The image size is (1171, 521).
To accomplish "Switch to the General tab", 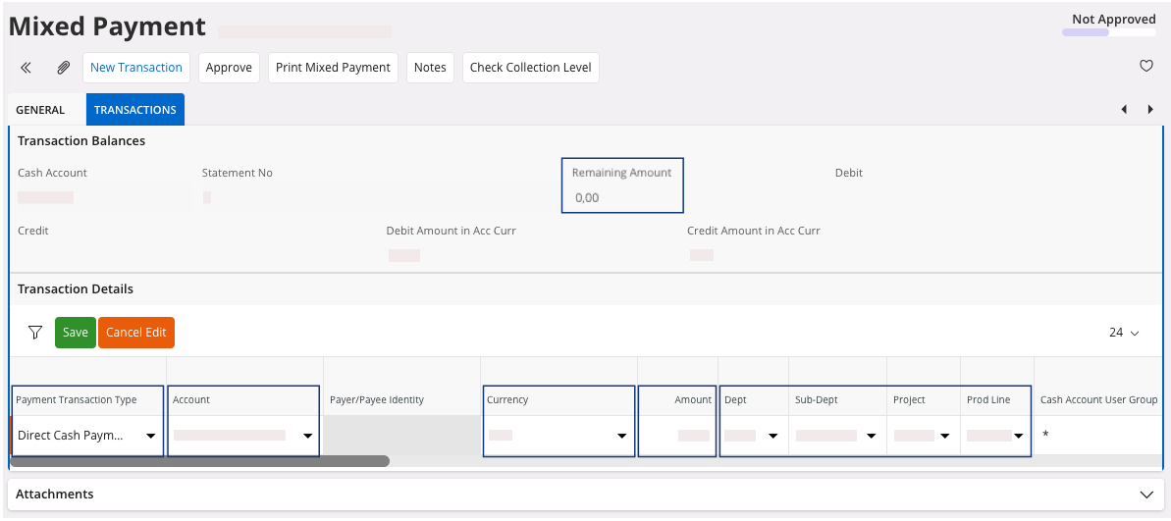I will coord(40,110).
